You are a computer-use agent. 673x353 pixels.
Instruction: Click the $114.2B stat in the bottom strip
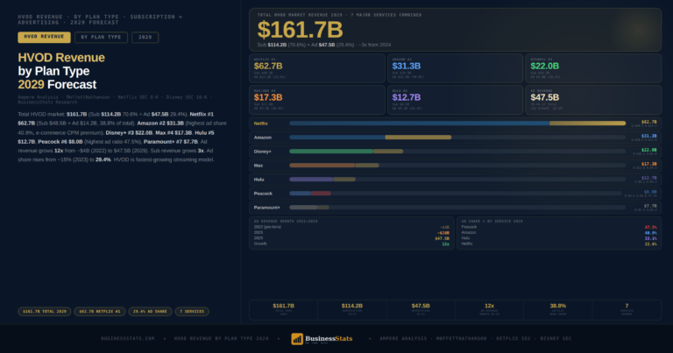tap(352, 310)
